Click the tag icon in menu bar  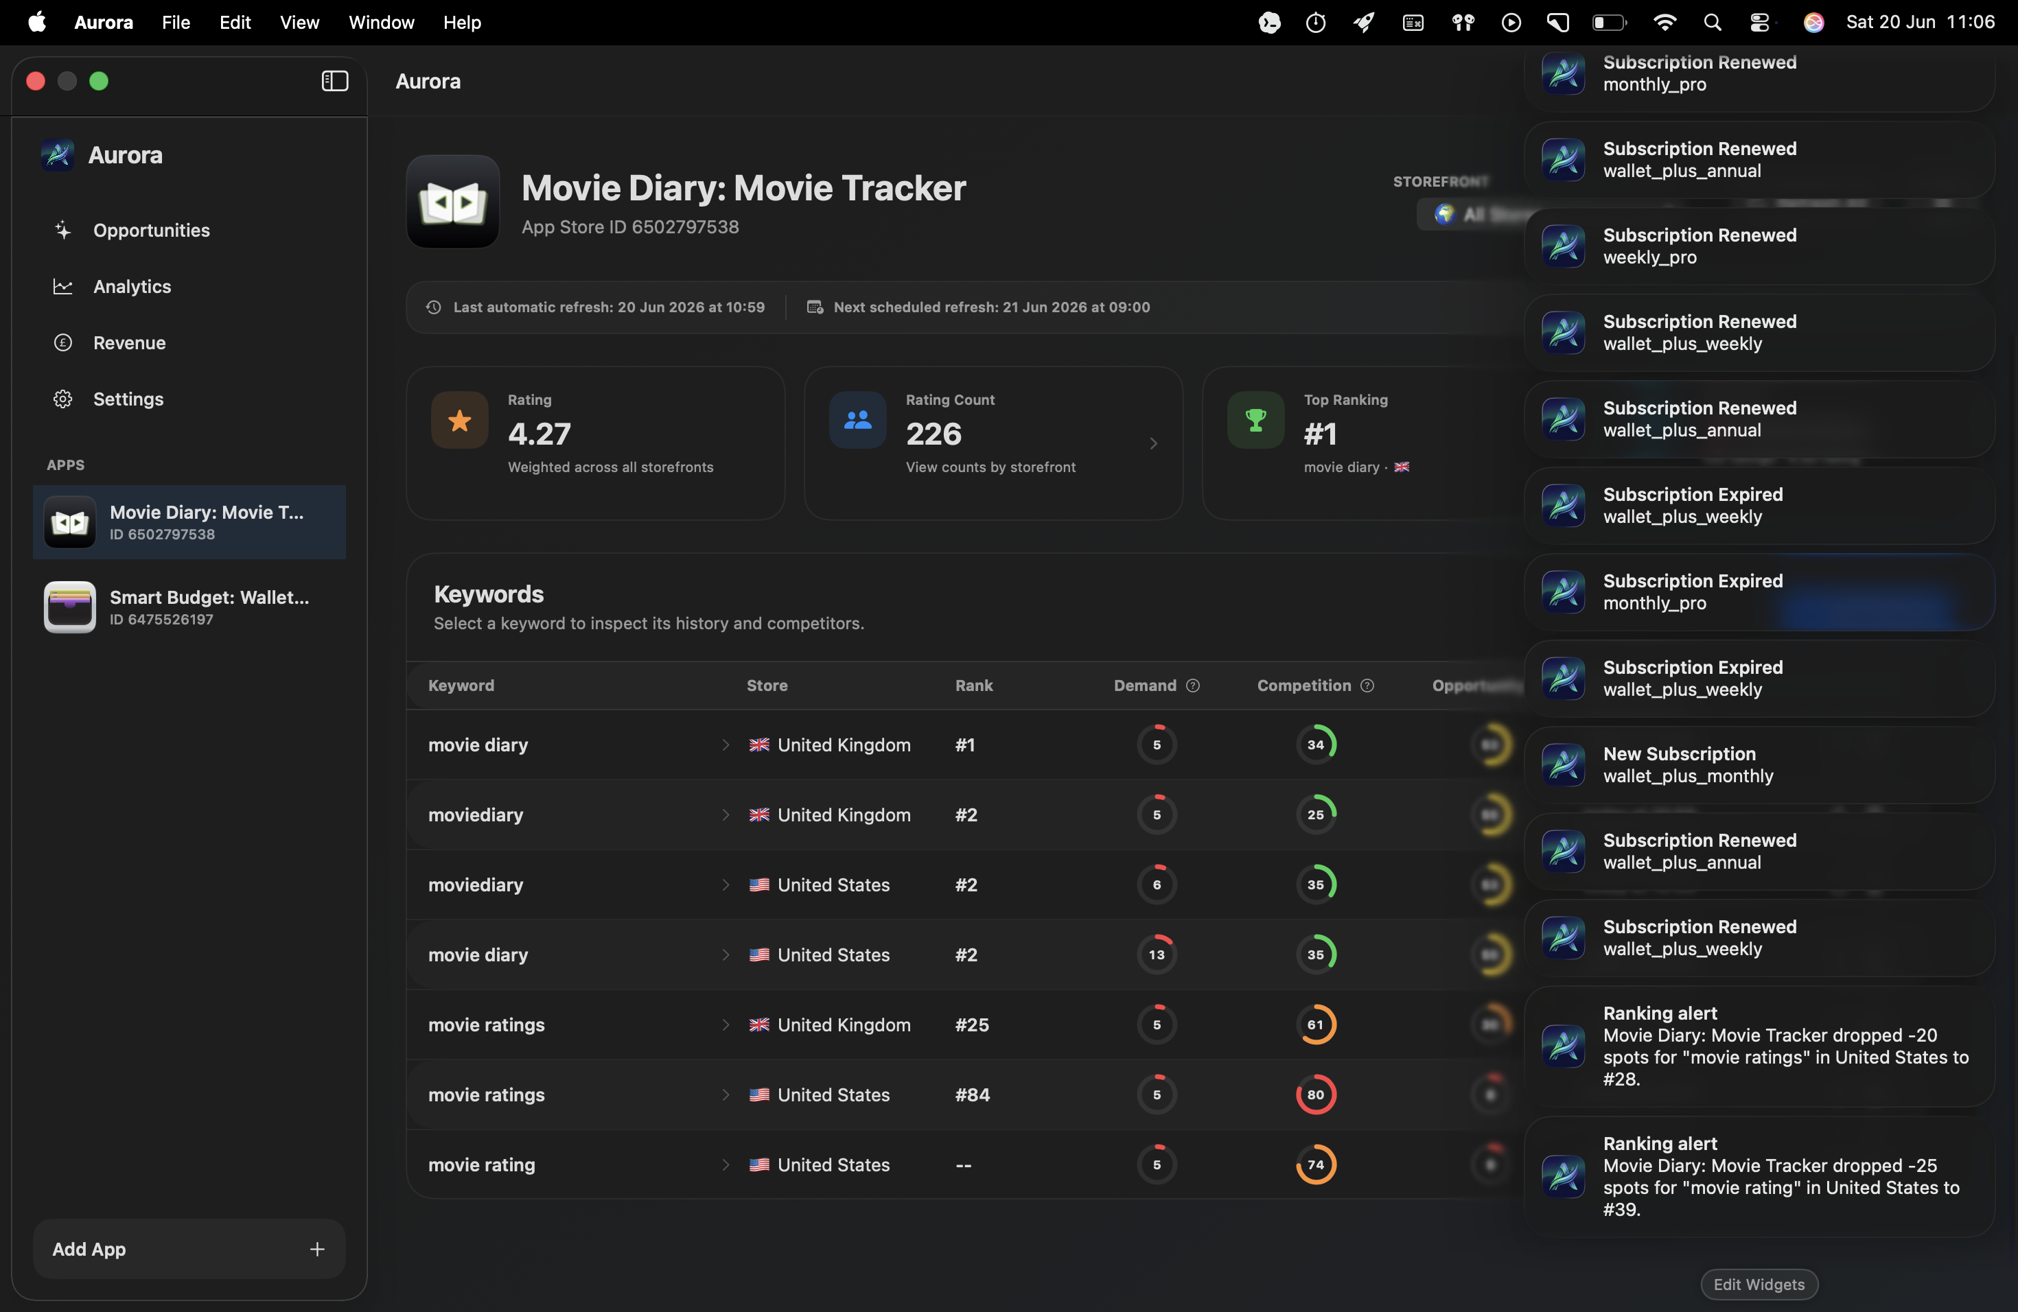point(1558,23)
